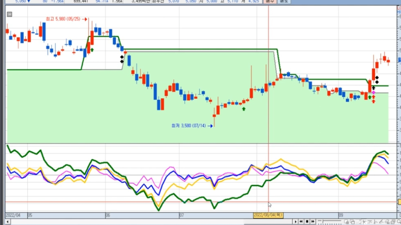Viewport: 401px width, 225px height.
Task: Click the yellow 2022/08/04 date label
Action: pyautogui.click(x=268, y=215)
